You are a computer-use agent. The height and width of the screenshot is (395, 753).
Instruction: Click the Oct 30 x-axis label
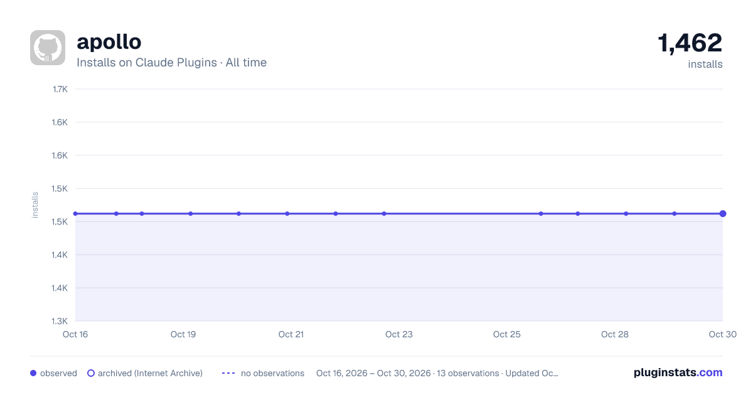pos(723,334)
